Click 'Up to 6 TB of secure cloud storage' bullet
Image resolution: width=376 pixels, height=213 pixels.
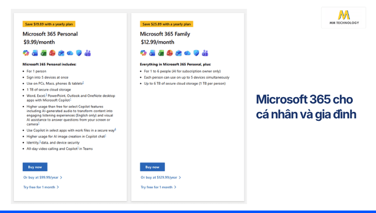click(185, 84)
